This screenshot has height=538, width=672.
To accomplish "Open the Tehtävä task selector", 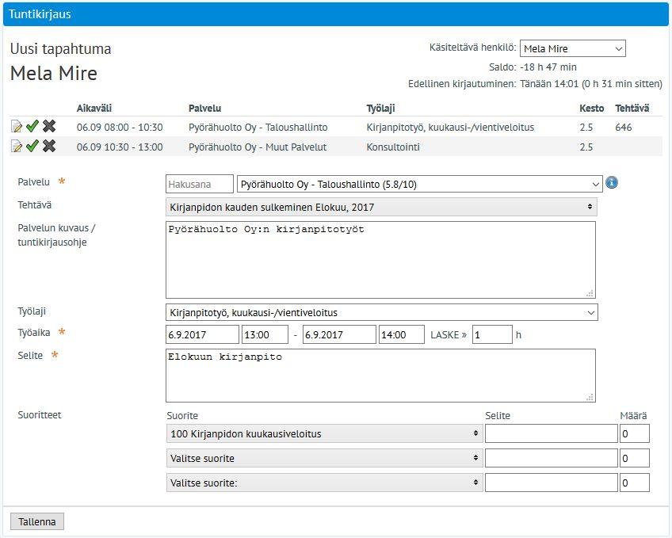I will coord(381,207).
